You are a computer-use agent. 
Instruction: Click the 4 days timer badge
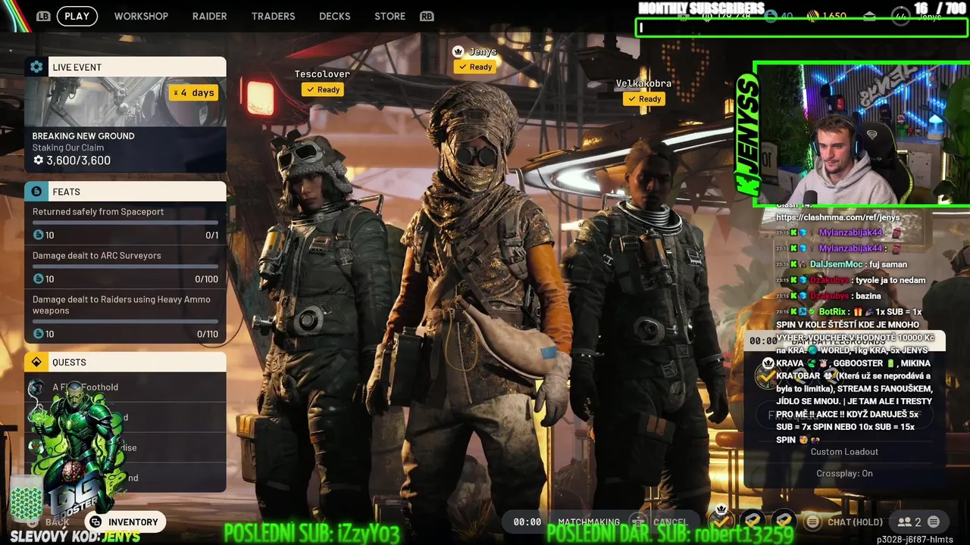(194, 92)
